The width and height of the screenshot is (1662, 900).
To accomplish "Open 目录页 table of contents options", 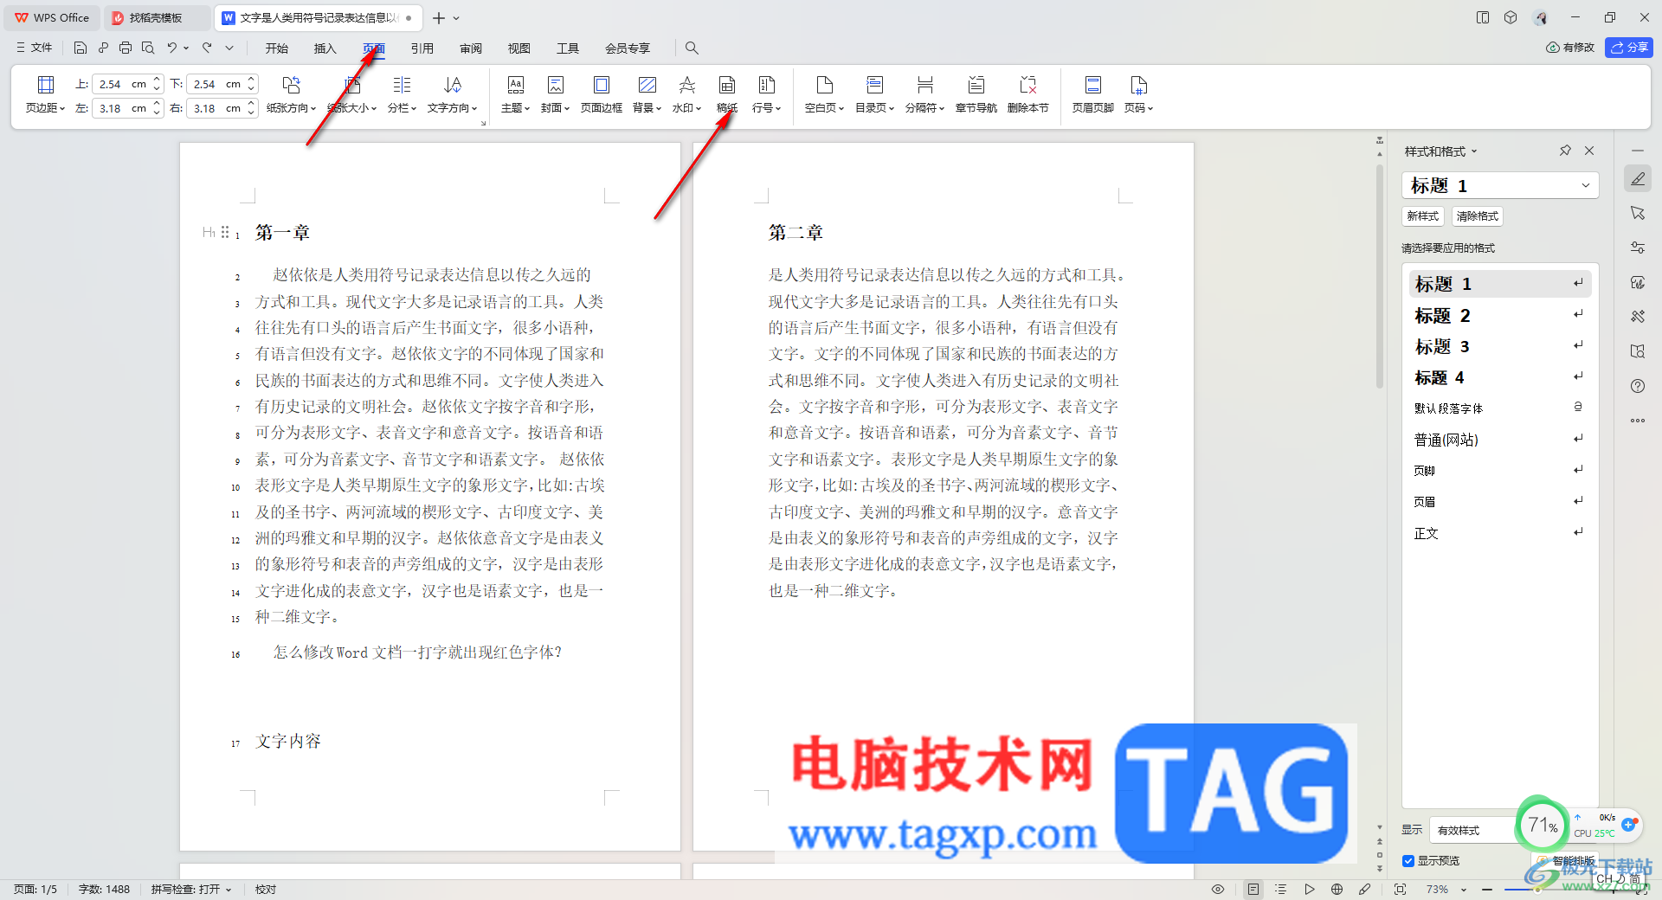I will click(874, 94).
